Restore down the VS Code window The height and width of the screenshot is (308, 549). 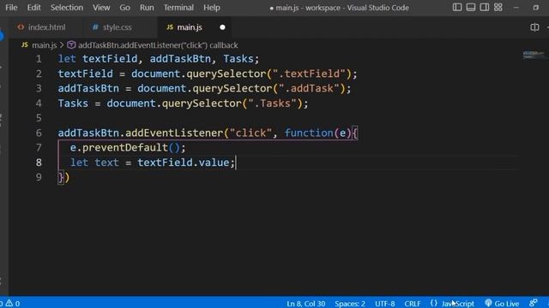(535, 8)
